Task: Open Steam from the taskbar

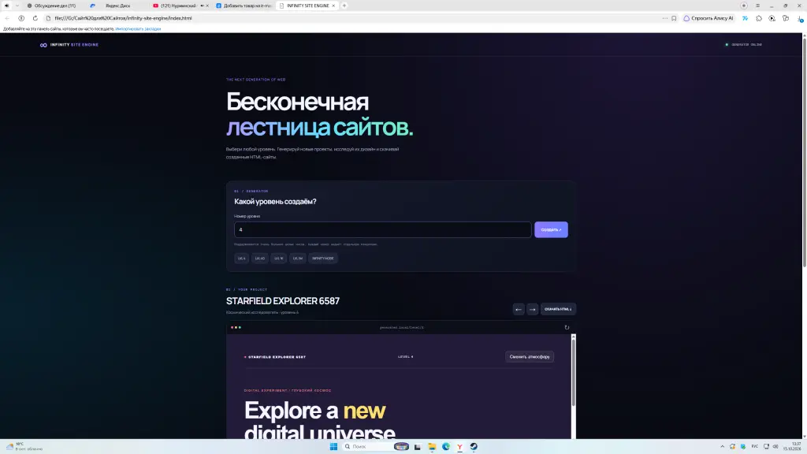Action: click(474, 446)
